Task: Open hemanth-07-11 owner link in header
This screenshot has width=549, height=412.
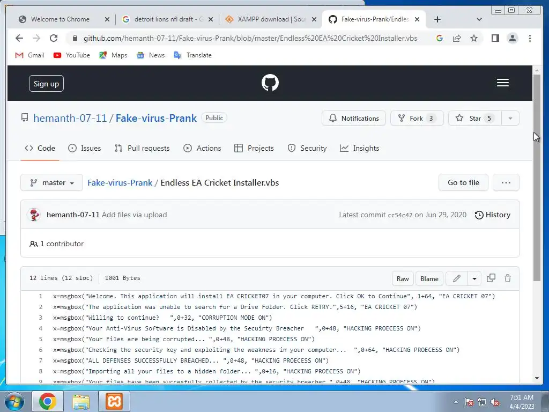Action: click(x=70, y=118)
